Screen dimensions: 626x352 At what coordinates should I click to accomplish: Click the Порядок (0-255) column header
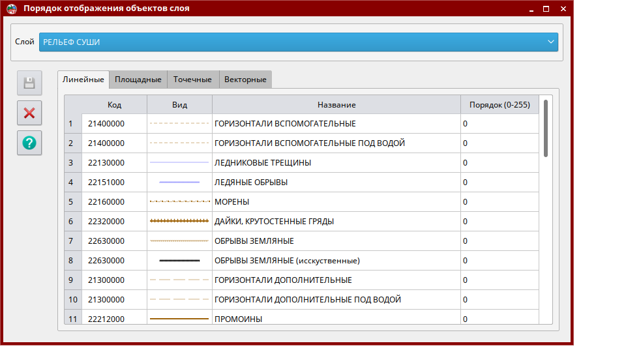tap(499, 105)
